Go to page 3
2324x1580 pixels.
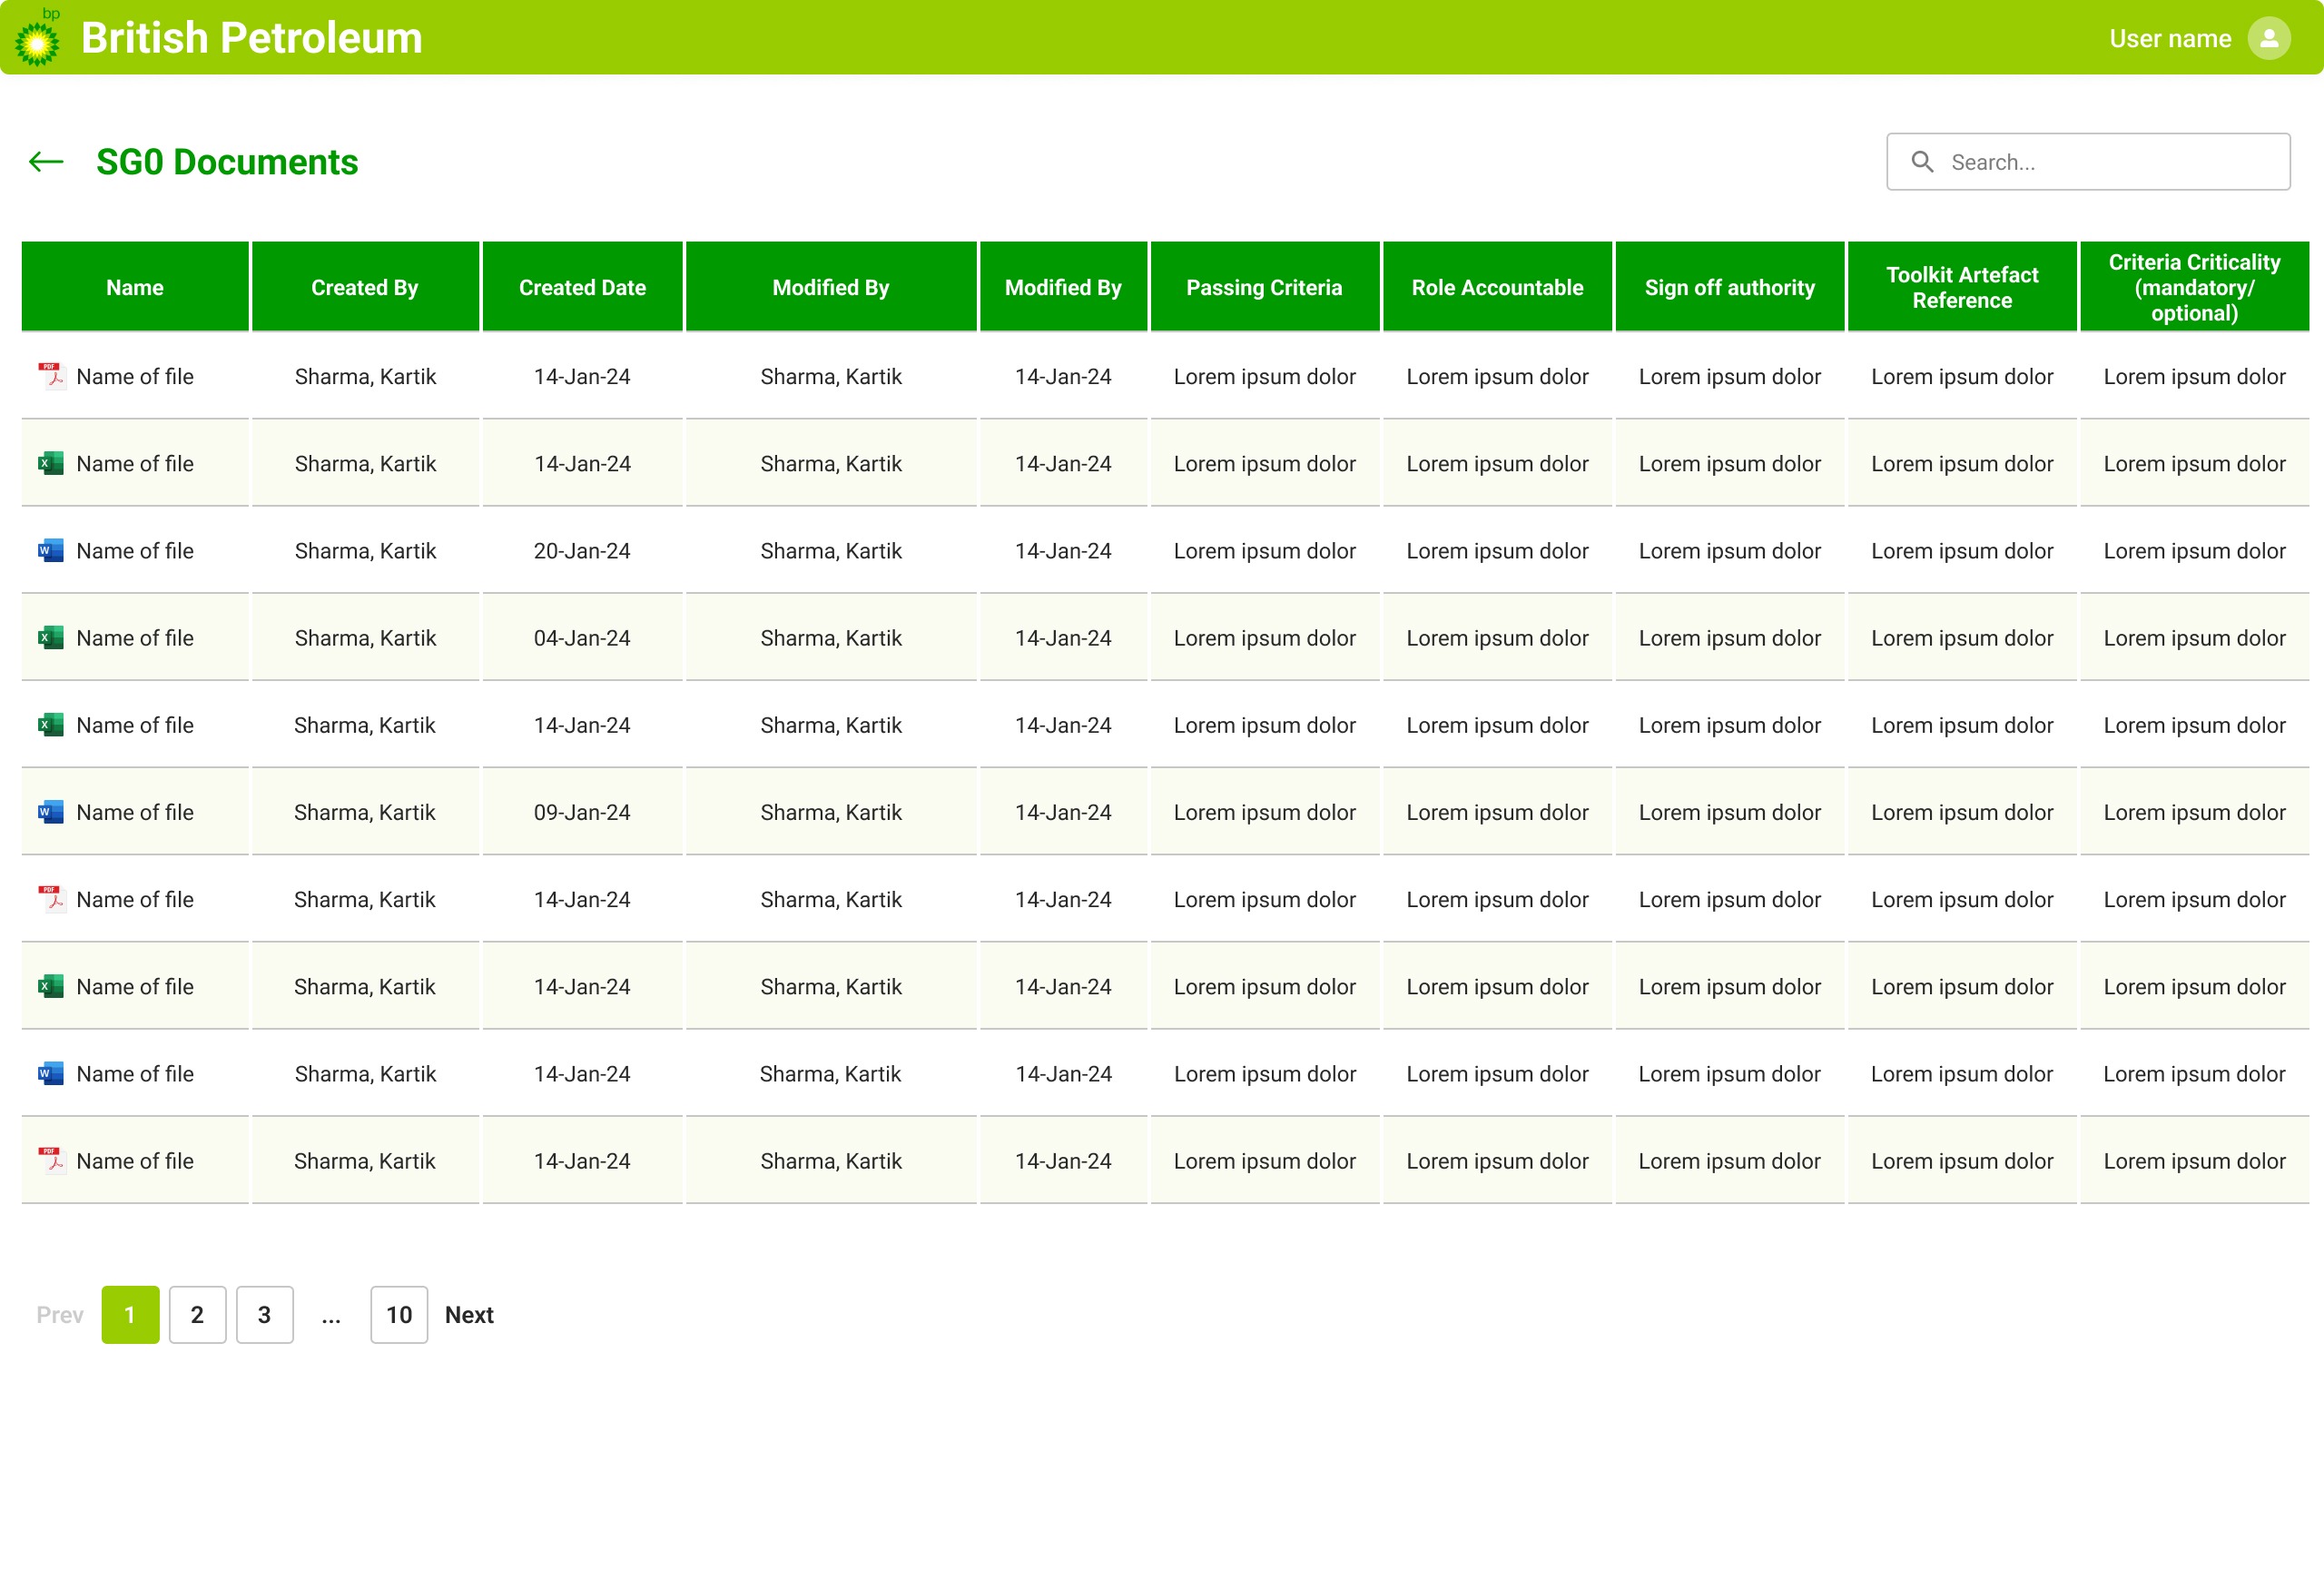coord(264,1314)
